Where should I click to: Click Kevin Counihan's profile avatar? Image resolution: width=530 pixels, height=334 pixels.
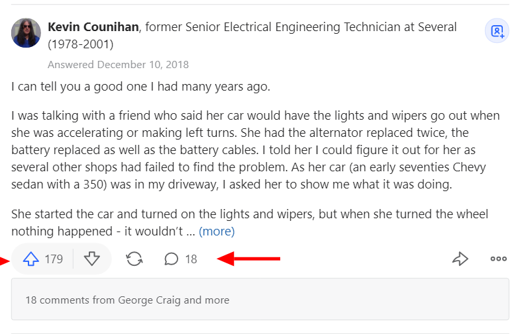pos(26,33)
